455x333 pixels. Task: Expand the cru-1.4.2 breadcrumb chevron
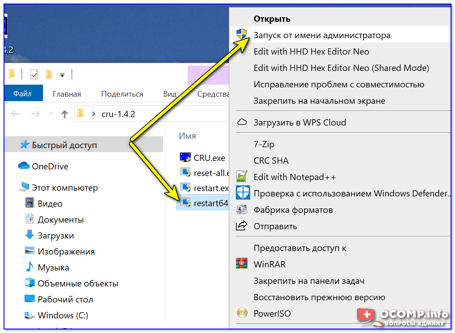click(94, 114)
